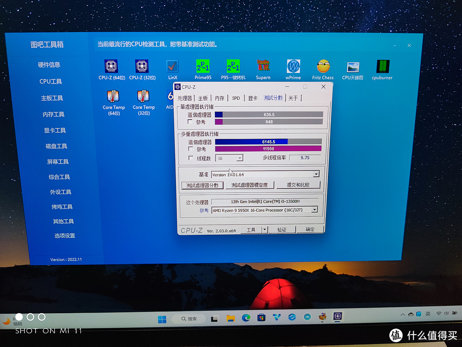Open 外设工具 in the sidebar
This screenshot has height=347, width=462.
pyautogui.click(x=61, y=192)
